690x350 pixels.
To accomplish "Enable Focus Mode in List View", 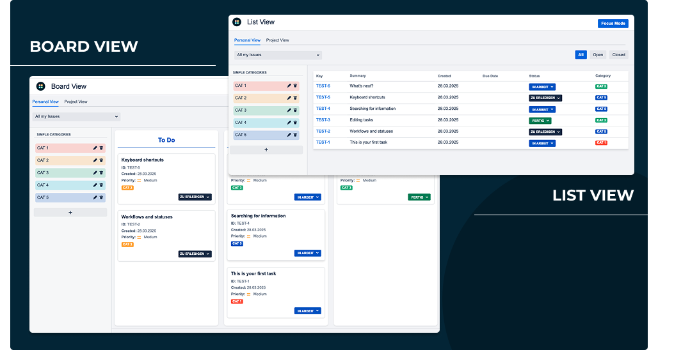I will pos(613,23).
